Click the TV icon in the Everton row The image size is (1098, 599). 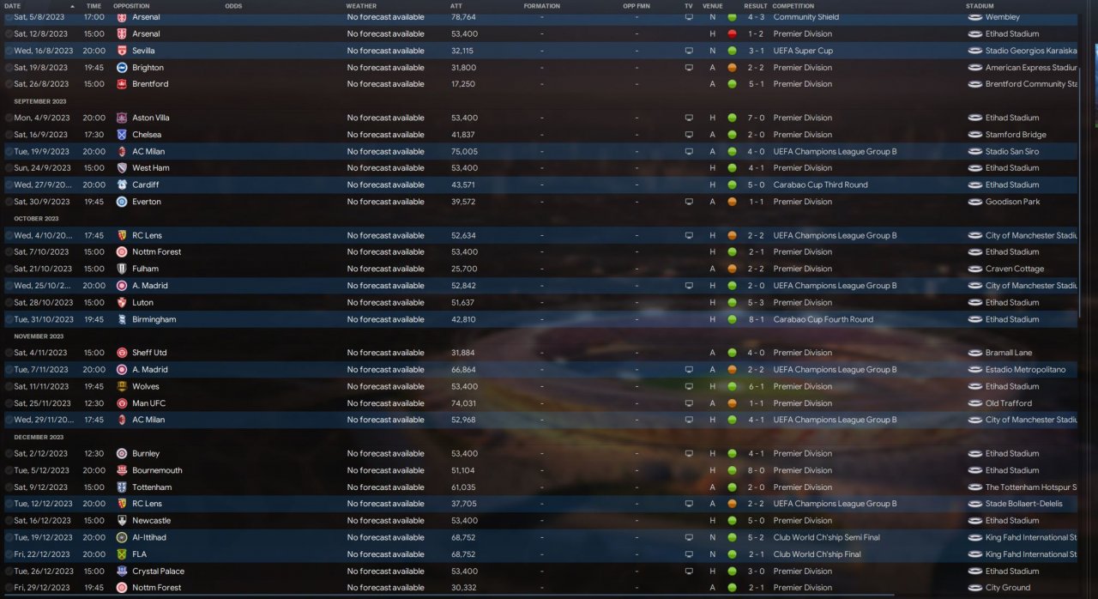click(689, 202)
